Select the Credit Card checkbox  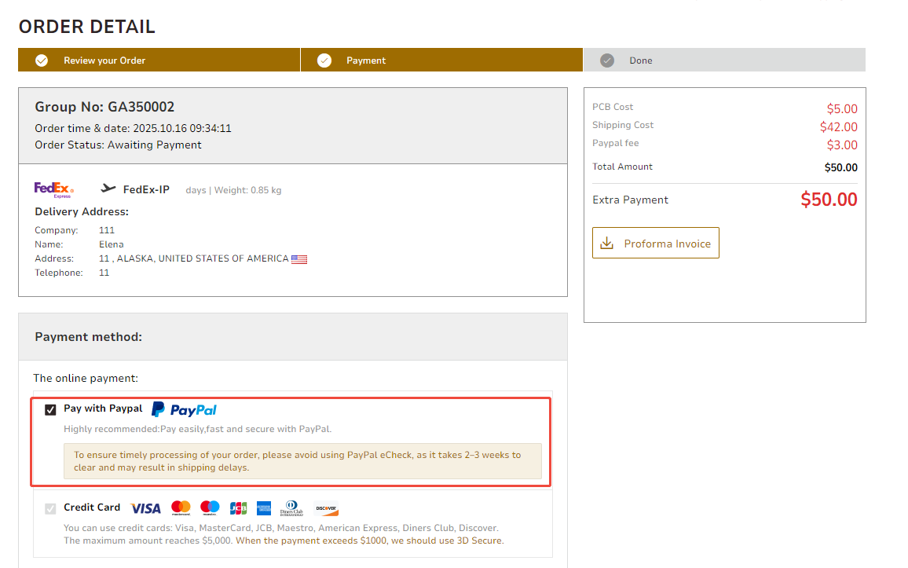(x=51, y=508)
